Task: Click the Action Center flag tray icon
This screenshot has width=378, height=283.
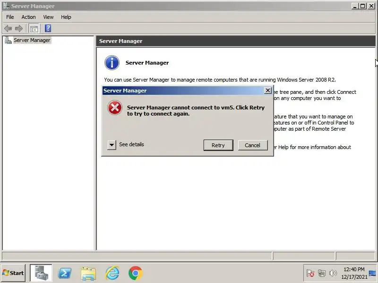Action: (310, 273)
